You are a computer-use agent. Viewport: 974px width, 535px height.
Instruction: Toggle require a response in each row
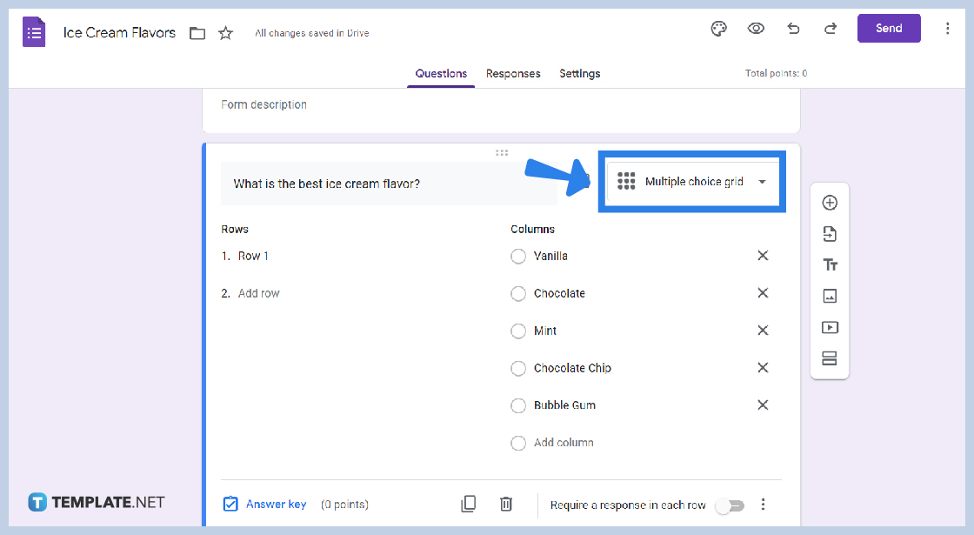pyautogui.click(x=729, y=505)
